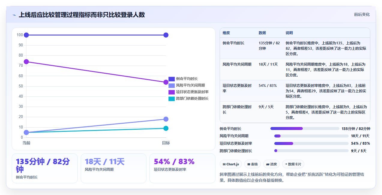382x195 pixels.
Task: Click 风险平均关闭周期 legend label text
Action: (x=191, y=85)
